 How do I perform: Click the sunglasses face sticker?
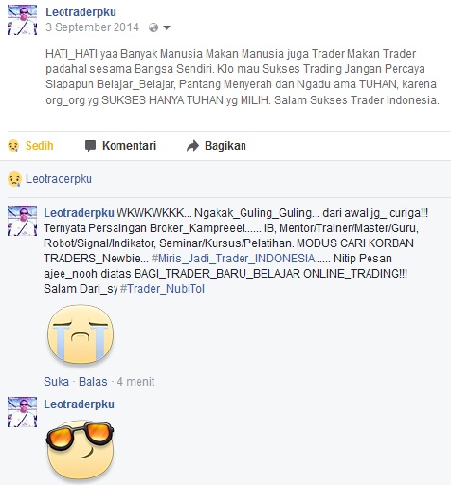[81, 452]
